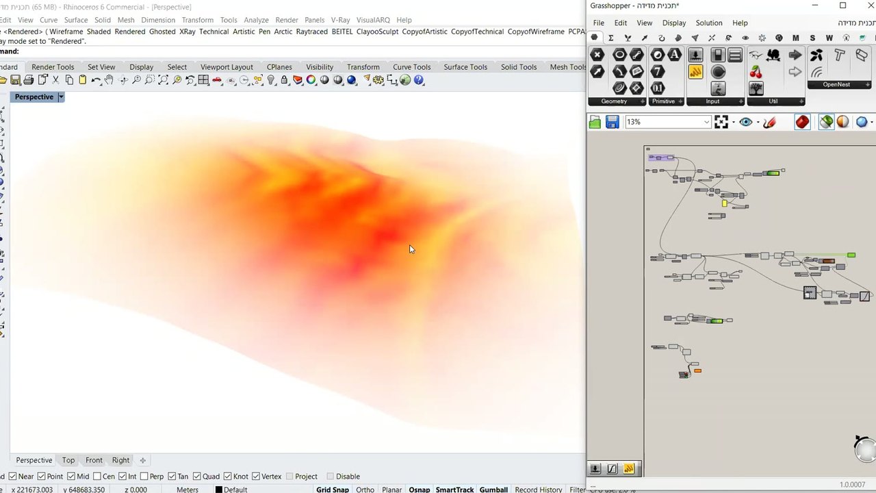The width and height of the screenshot is (876, 493).
Task: Toggle Gumball in status bar
Action: coord(493,490)
